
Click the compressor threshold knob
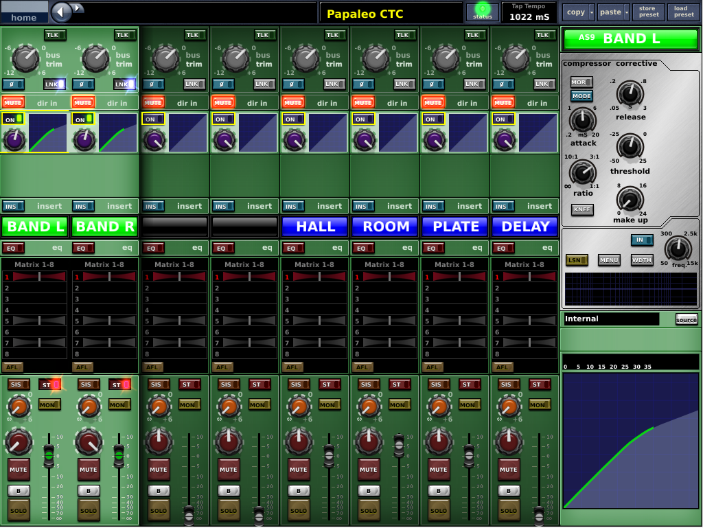630,146
